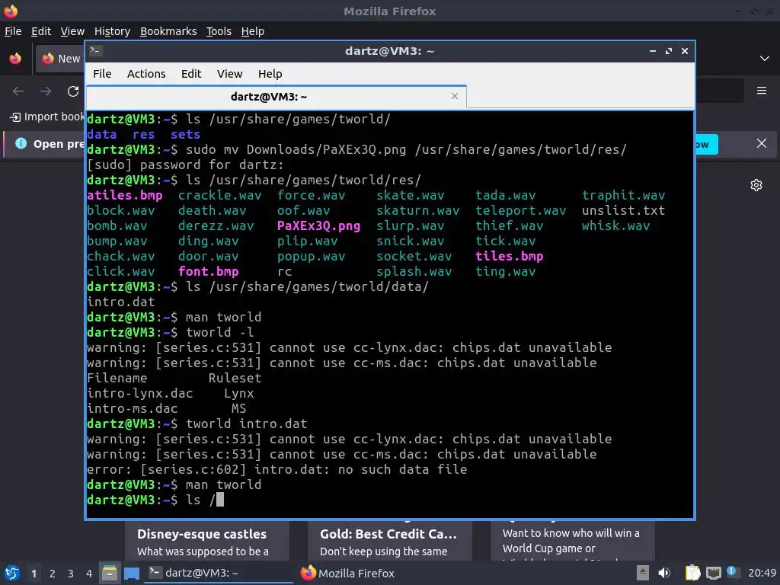780x585 pixels.
Task: Open Firefox View menu
Action: 72,31
